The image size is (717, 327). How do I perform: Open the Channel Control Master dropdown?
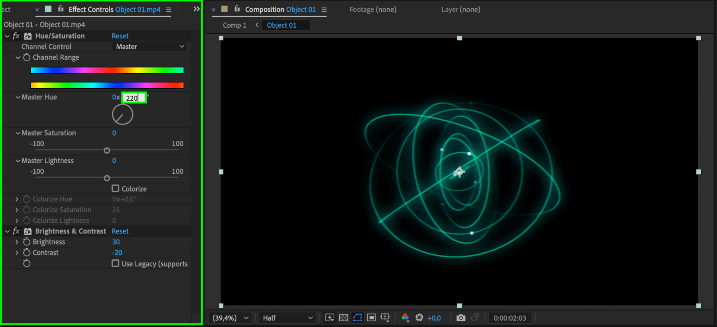150,47
